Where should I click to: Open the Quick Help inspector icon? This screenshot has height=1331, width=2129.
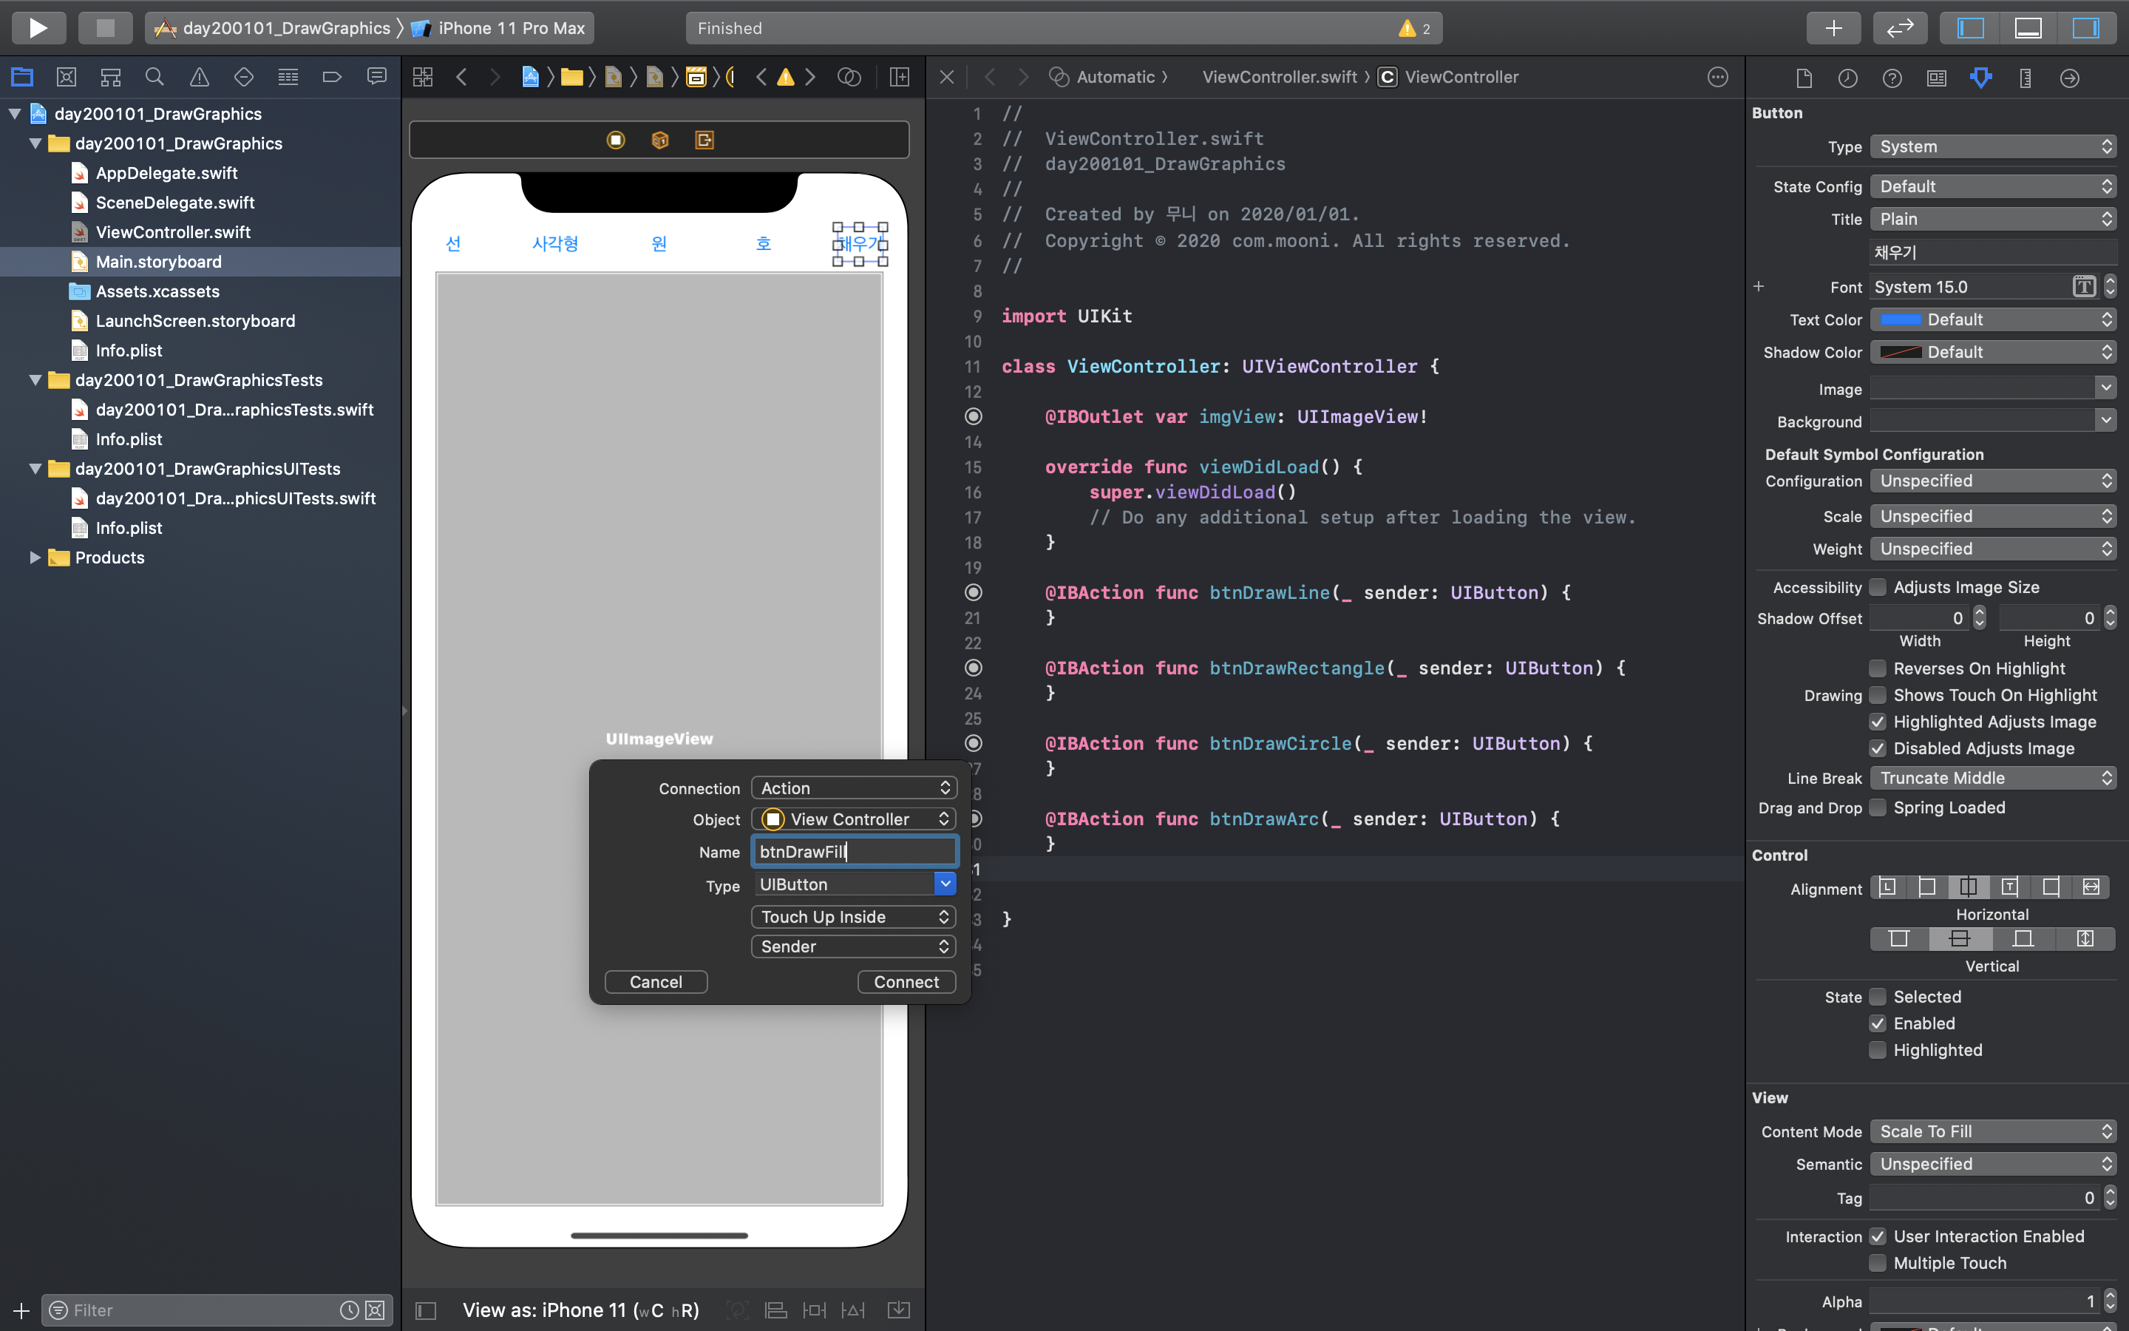(1892, 78)
